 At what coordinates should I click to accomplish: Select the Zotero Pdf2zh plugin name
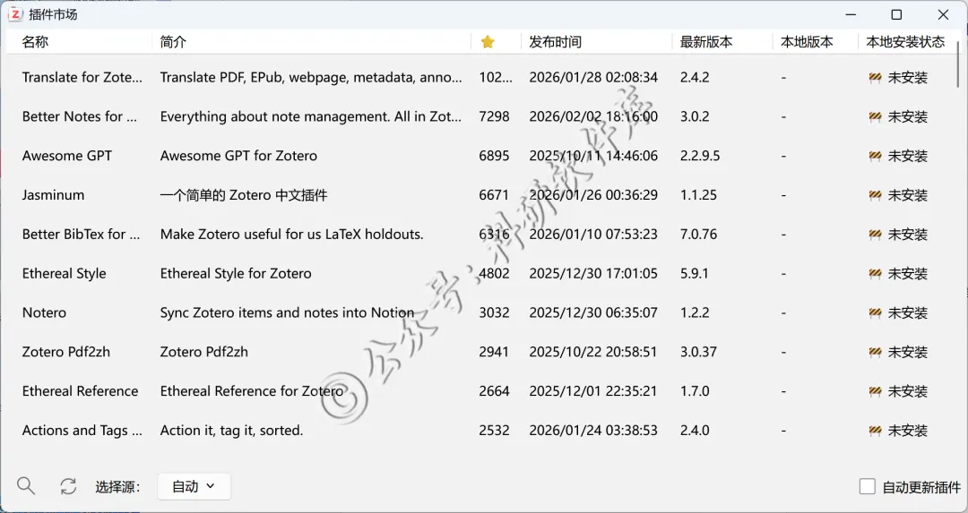coord(66,352)
